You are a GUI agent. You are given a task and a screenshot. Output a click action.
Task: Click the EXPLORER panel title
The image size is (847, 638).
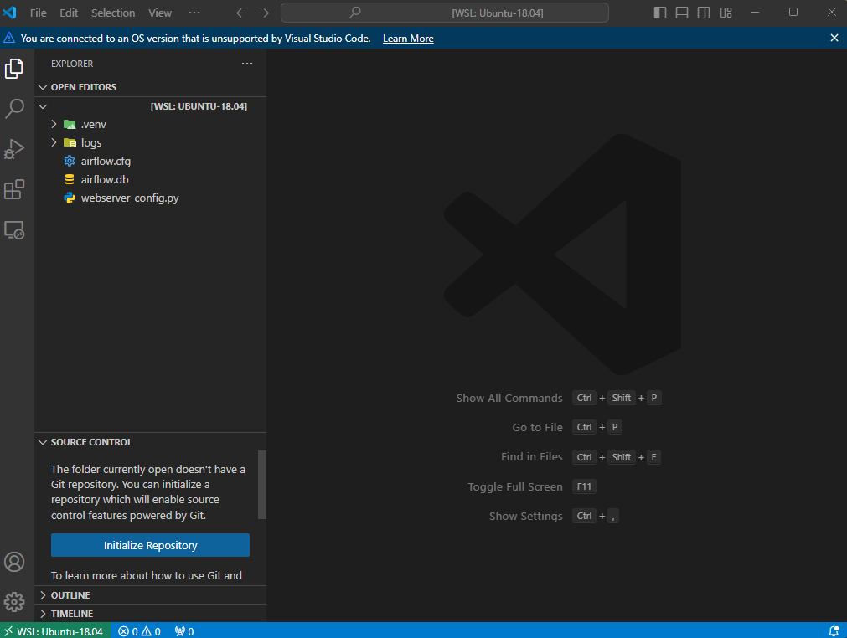pos(72,64)
